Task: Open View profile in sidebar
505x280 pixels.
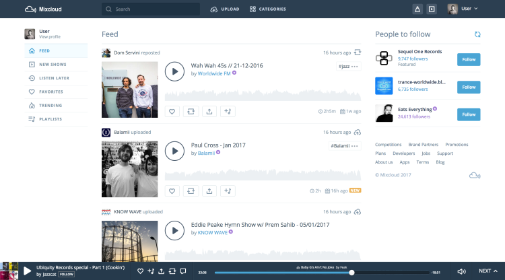Action: [50, 37]
